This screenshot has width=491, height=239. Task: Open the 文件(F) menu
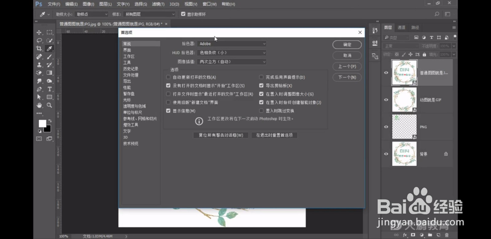click(x=54, y=4)
